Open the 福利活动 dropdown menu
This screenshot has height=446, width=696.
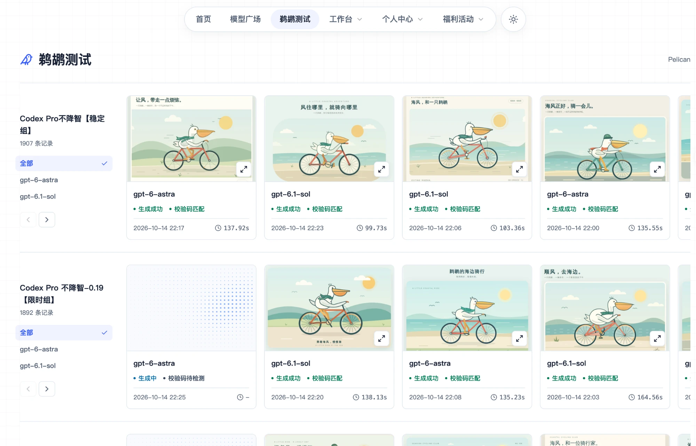(x=463, y=19)
